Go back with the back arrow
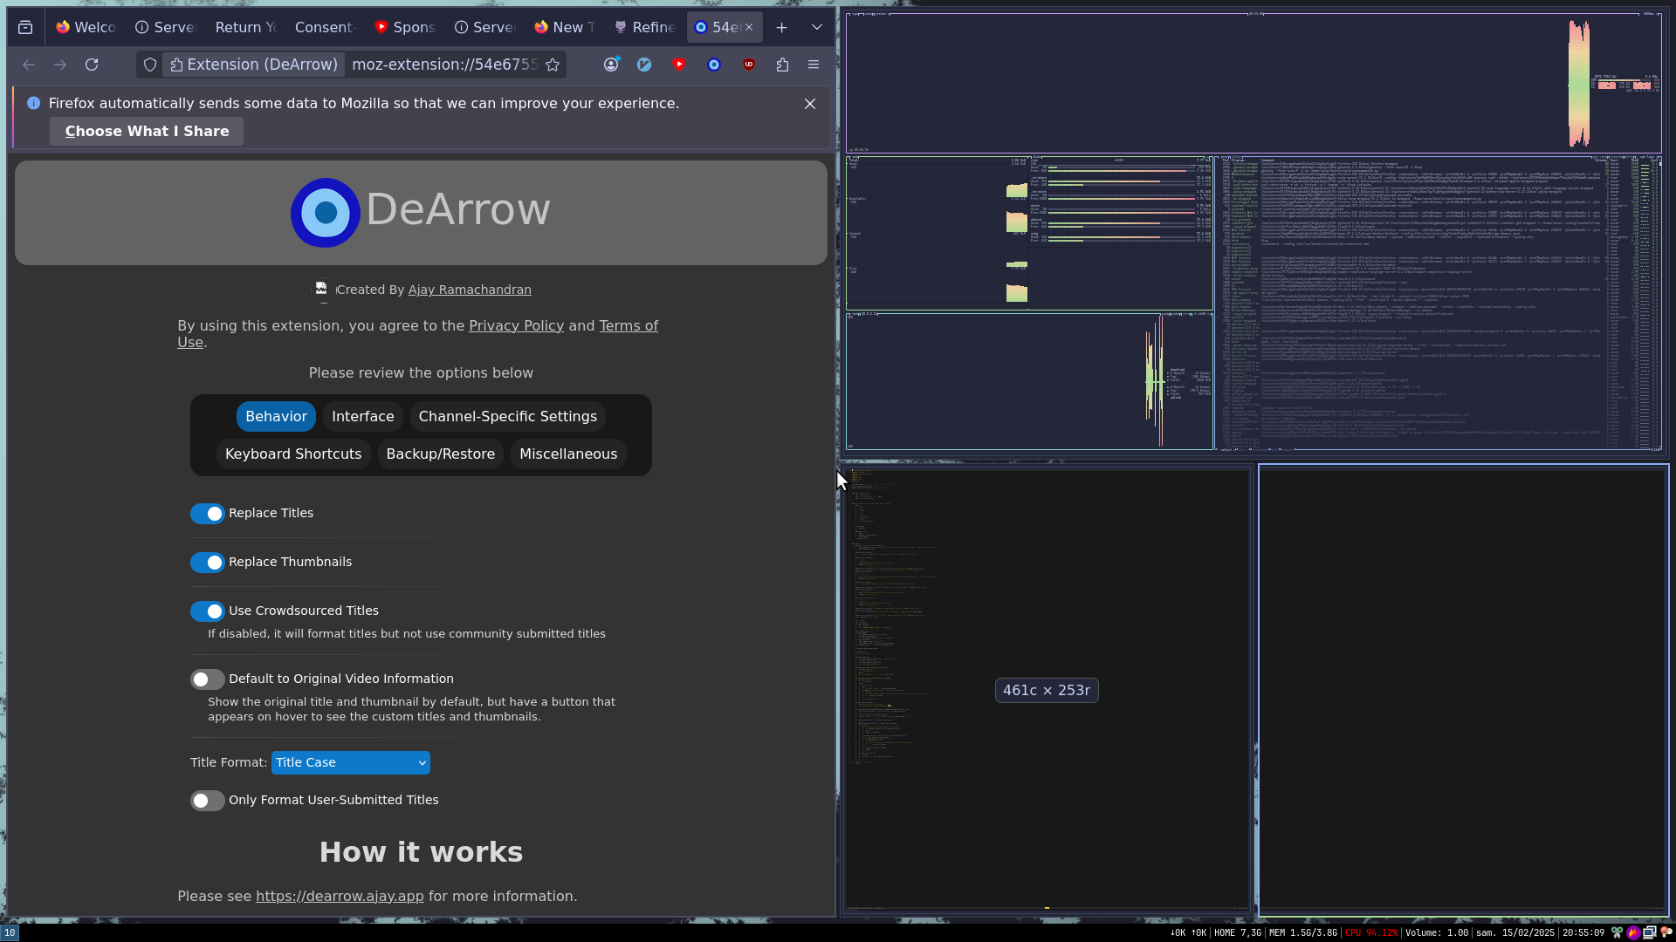Viewport: 1676px width, 942px height. coord(29,65)
